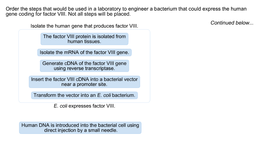Click the Human DNA direct injection tile
Viewport: 259px width, 143px height.
coord(80,128)
